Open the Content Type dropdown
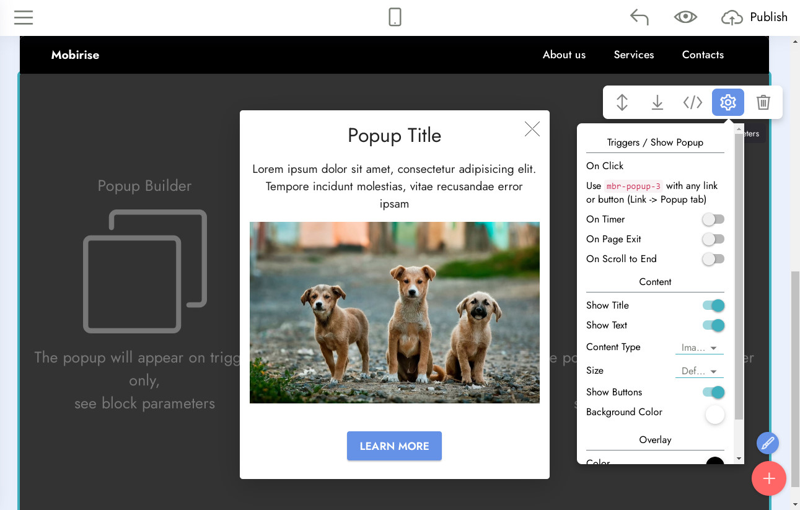800x510 pixels. pos(699,348)
